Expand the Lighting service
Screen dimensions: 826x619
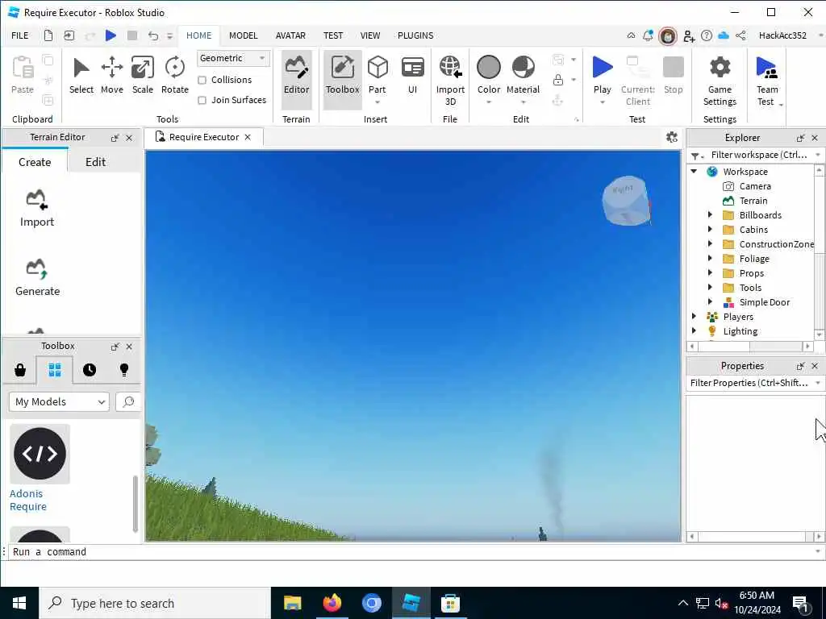[694, 331]
